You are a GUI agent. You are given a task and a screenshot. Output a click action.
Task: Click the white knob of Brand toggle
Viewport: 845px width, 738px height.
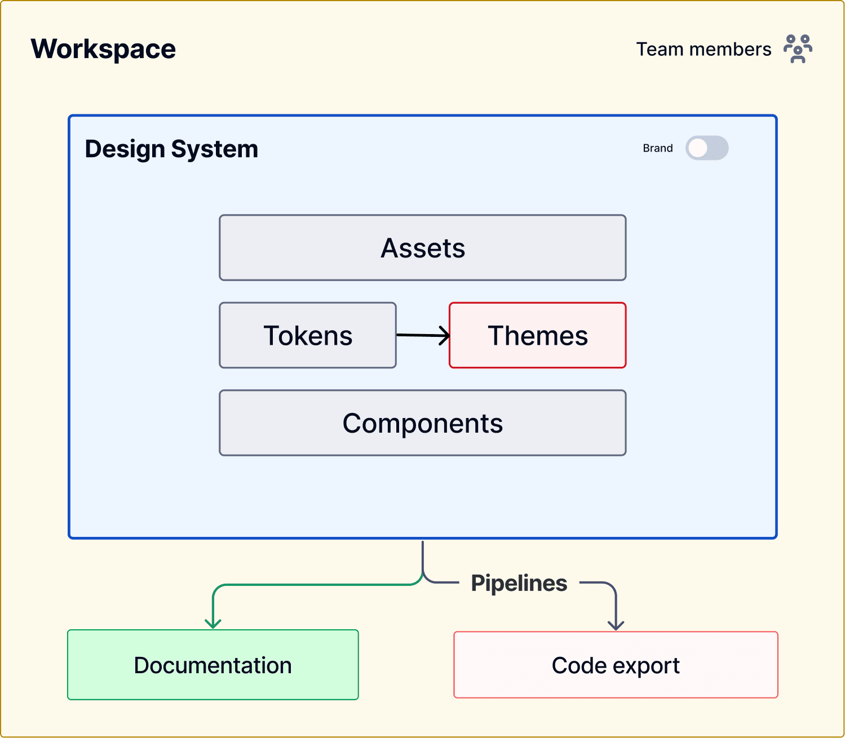698,148
